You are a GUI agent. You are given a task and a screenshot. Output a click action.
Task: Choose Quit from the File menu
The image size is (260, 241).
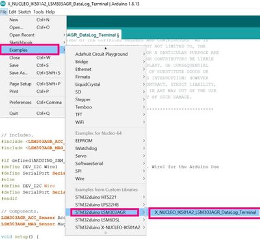point(32,113)
